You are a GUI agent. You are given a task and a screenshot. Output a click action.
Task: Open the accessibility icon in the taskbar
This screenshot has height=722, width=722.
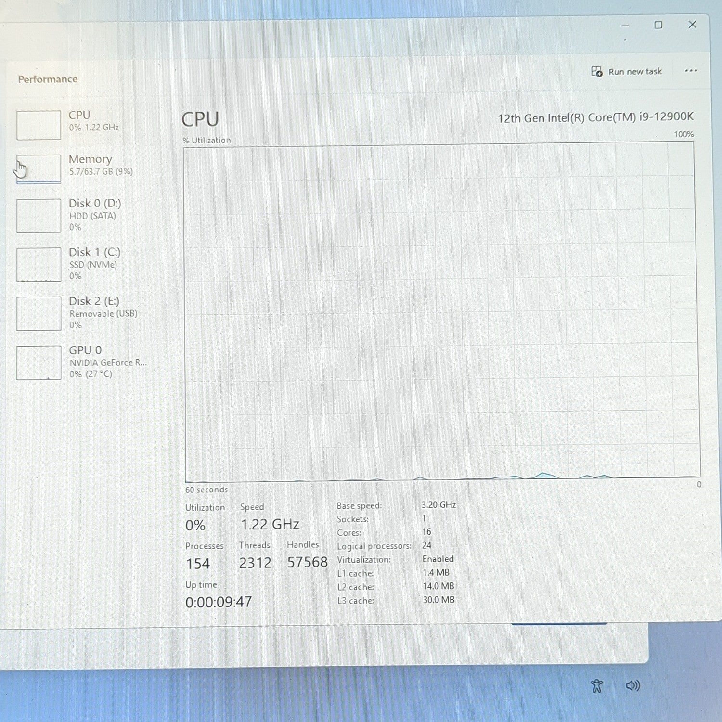point(597,686)
